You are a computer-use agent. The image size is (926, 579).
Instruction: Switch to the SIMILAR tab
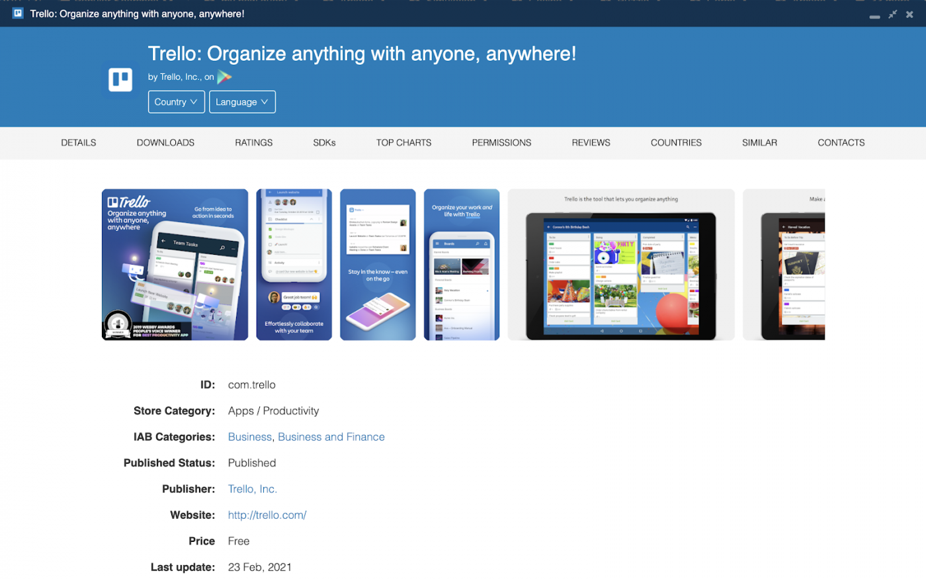coord(759,142)
